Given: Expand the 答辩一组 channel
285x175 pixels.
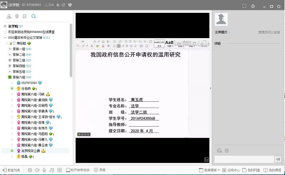Looking at the screenshot, I should [x=10, y=49].
